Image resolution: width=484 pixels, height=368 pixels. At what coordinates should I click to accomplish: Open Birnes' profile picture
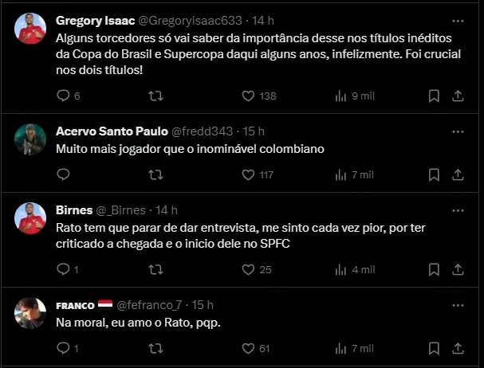[31, 219]
